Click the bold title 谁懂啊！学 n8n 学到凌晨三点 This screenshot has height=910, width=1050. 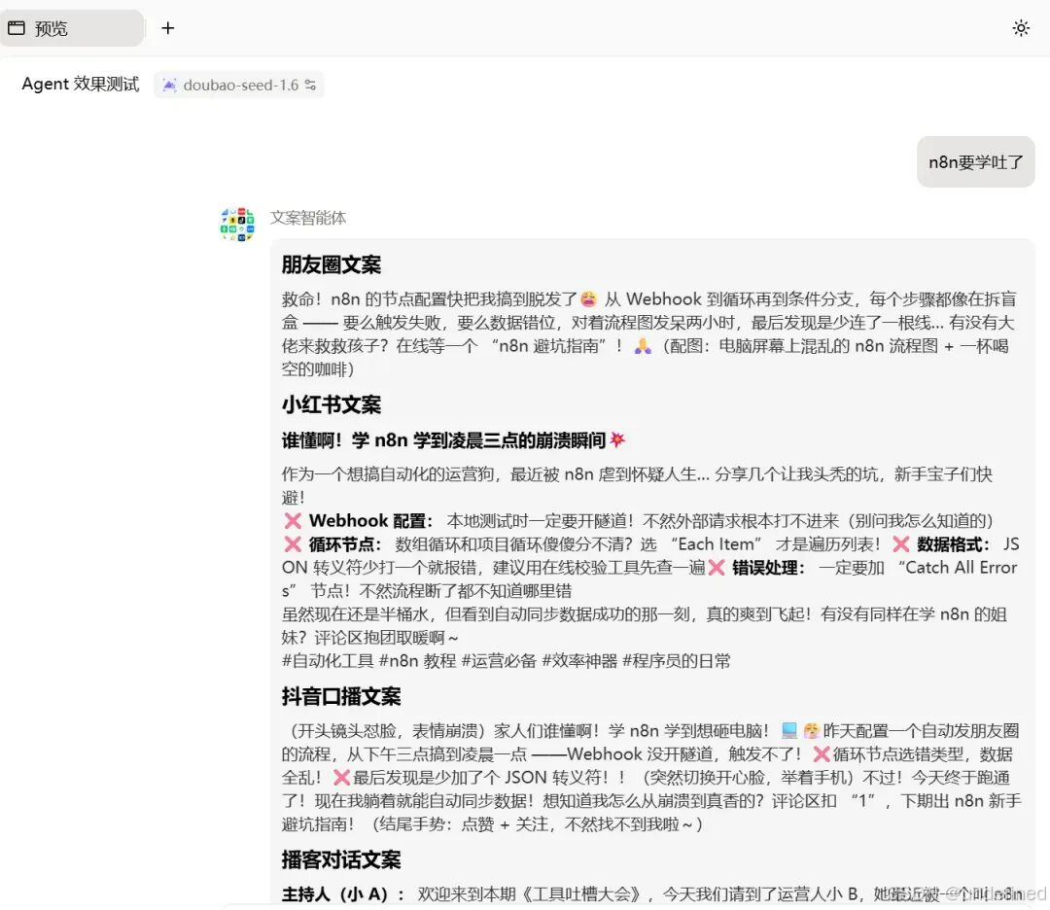(x=443, y=440)
